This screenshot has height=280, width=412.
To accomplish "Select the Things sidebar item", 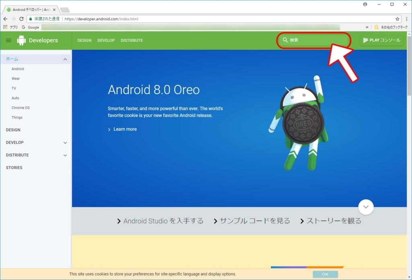I will click(x=17, y=118).
